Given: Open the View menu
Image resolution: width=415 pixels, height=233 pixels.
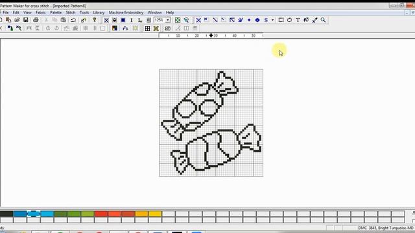Looking at the screenshot, I should [27, 12].
